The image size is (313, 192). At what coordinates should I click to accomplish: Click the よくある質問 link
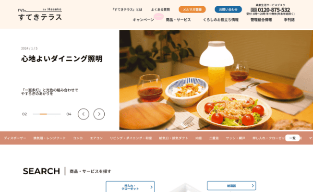tap(160, 10)
